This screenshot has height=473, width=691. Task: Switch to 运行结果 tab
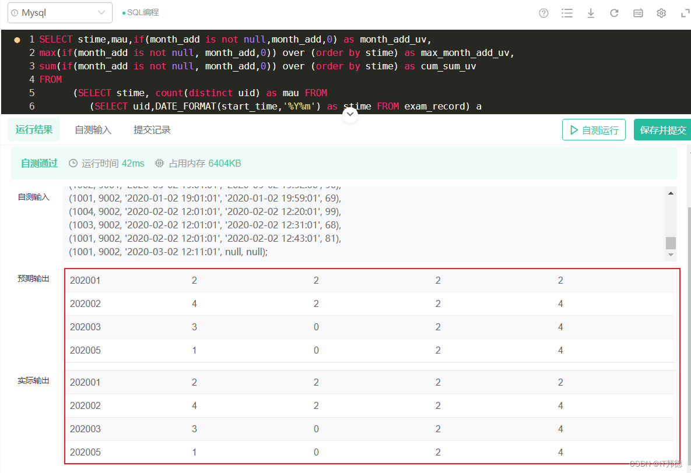coord(34,129)
